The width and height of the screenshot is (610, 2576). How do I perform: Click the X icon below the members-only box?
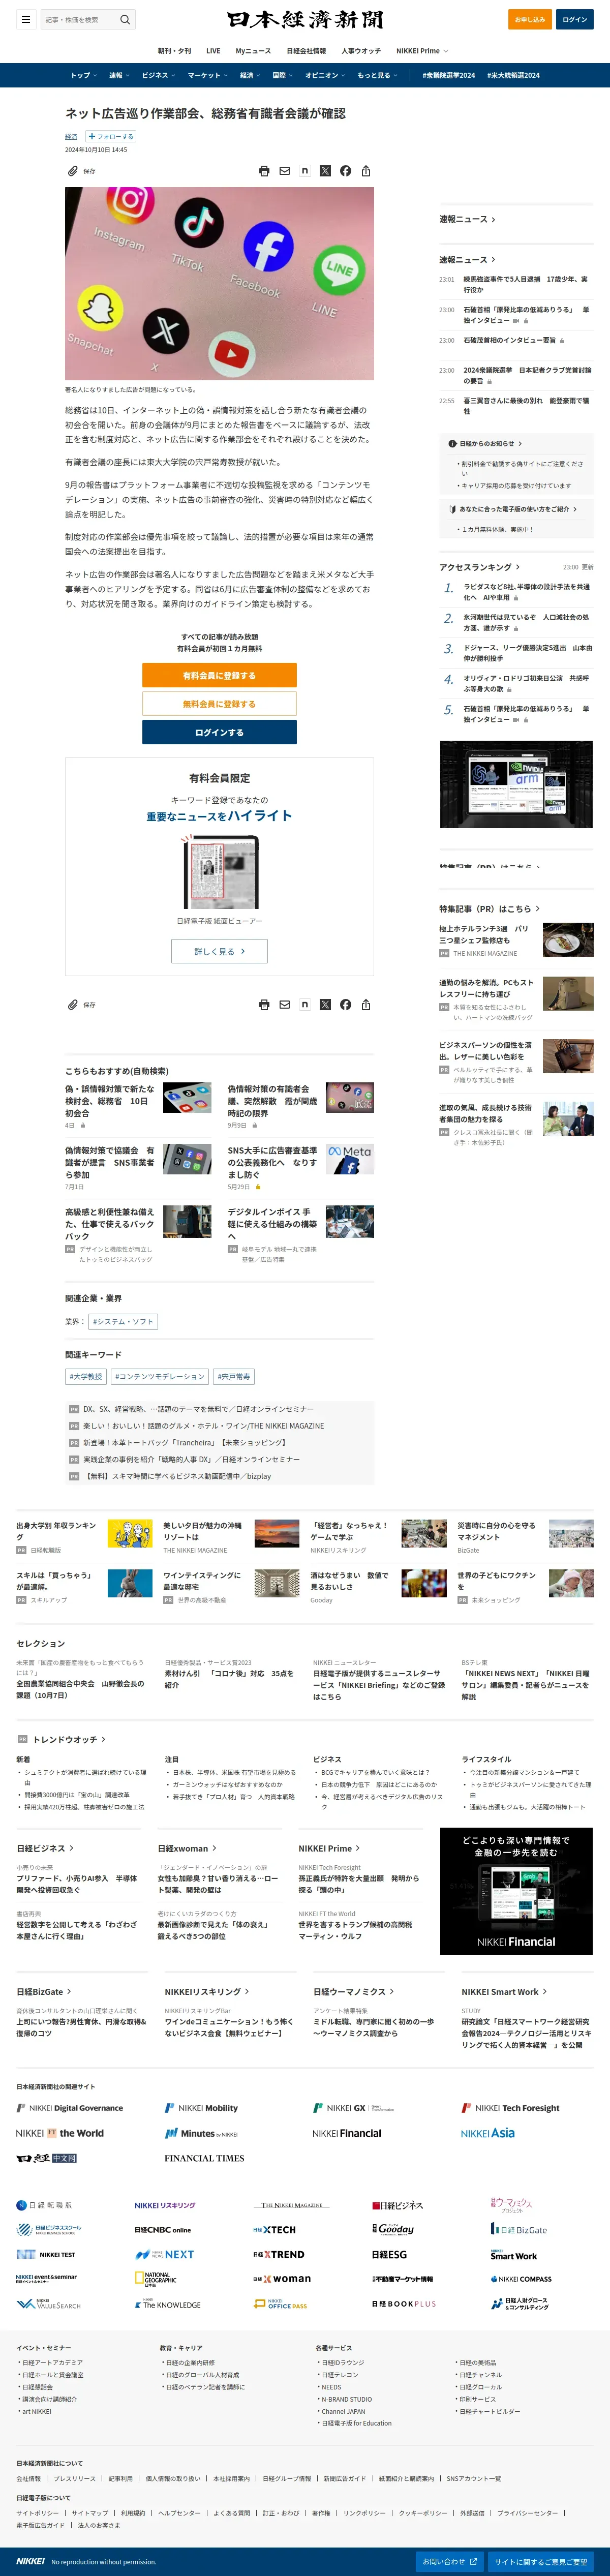pyautogui.click(x=325, y=1004)
